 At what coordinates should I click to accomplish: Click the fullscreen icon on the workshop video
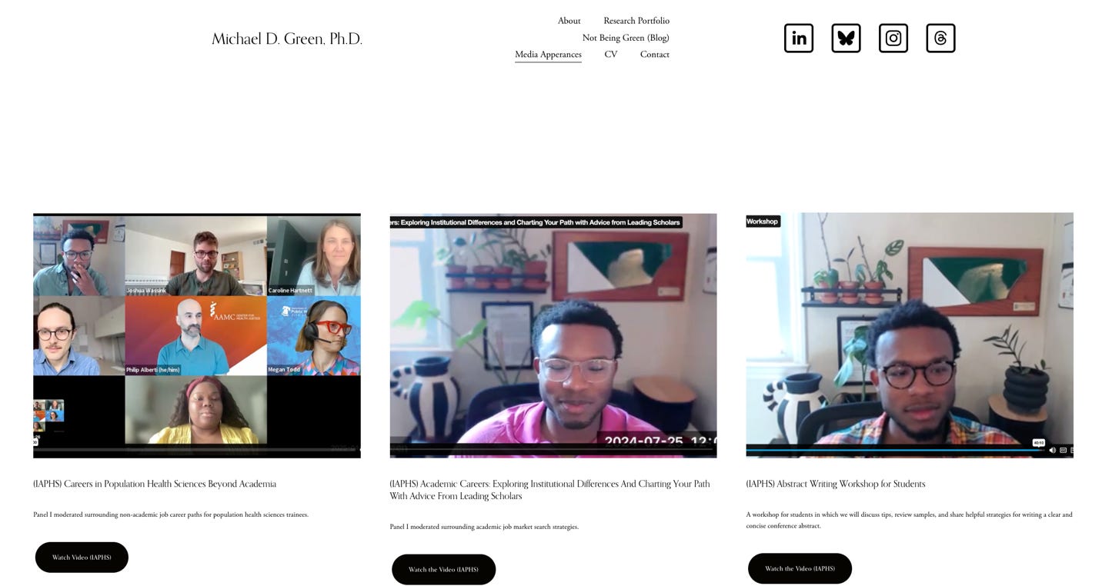(1073, 450)
